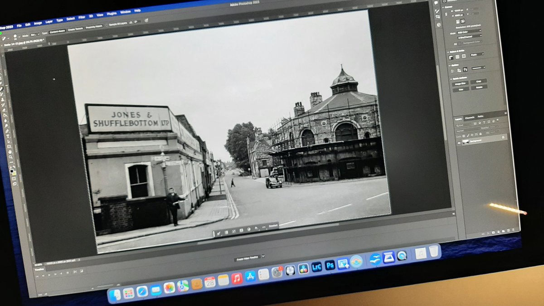
Task: Toggle the rulers icon in Rulers & Grids
Action: [x=451, y=58]
